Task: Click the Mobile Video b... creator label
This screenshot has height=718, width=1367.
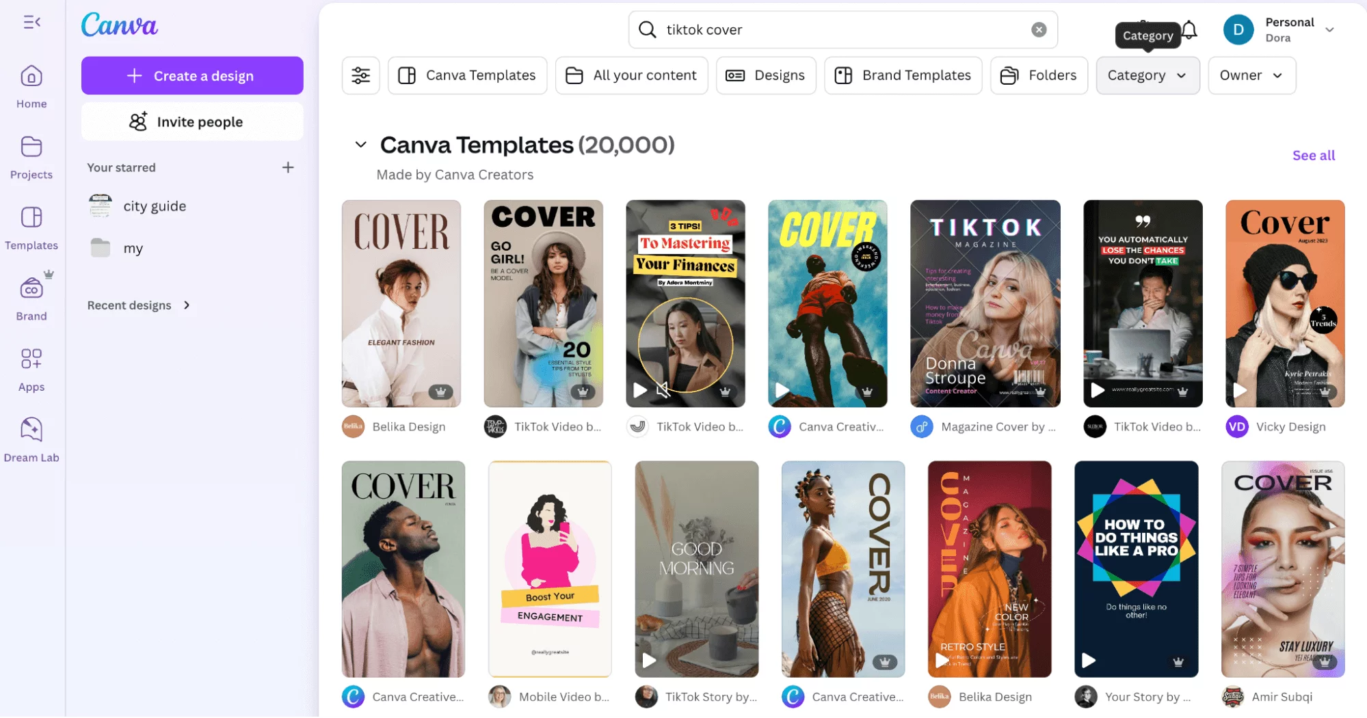Action: pyautogui.click(x=563, y=697)
